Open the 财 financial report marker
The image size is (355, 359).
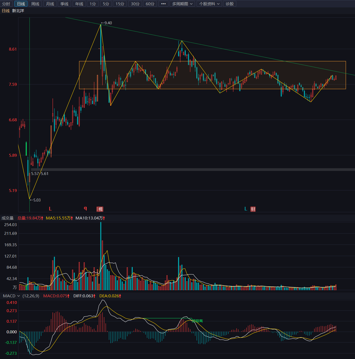click(x=253, y=209)
